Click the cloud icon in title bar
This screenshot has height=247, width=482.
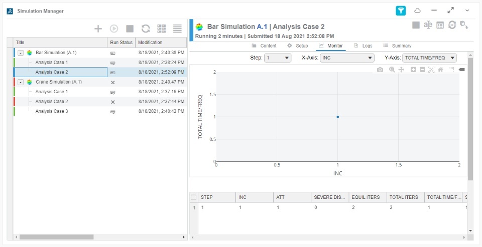[x=417, y=11]
